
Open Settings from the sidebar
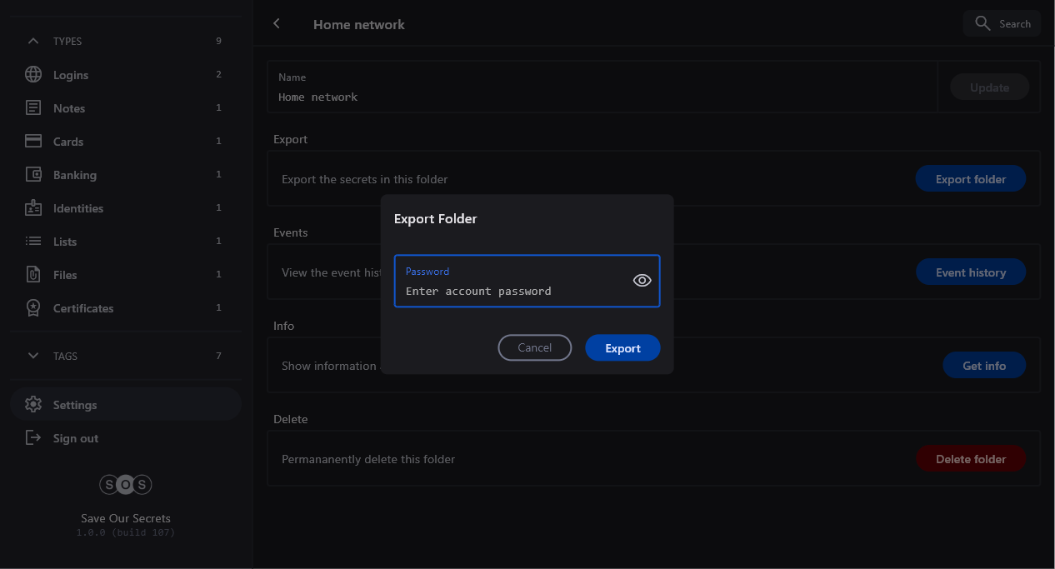click(x=75, y=405)
